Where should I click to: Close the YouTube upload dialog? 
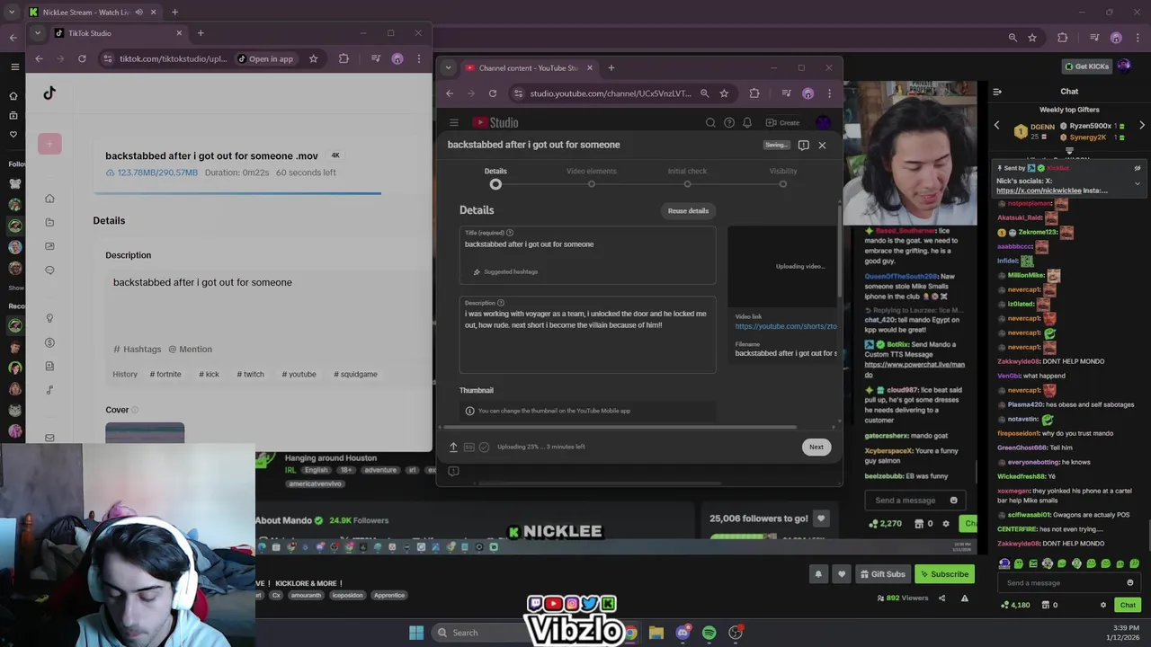coord(822,145)
